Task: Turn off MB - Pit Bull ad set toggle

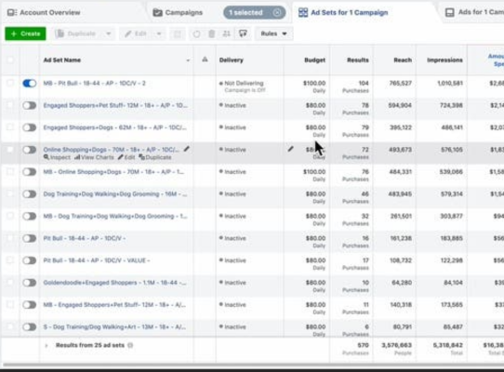Action: 29,84
